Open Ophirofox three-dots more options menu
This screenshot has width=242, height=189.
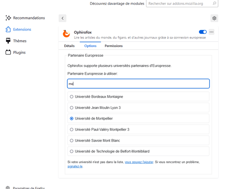point(211,32)
